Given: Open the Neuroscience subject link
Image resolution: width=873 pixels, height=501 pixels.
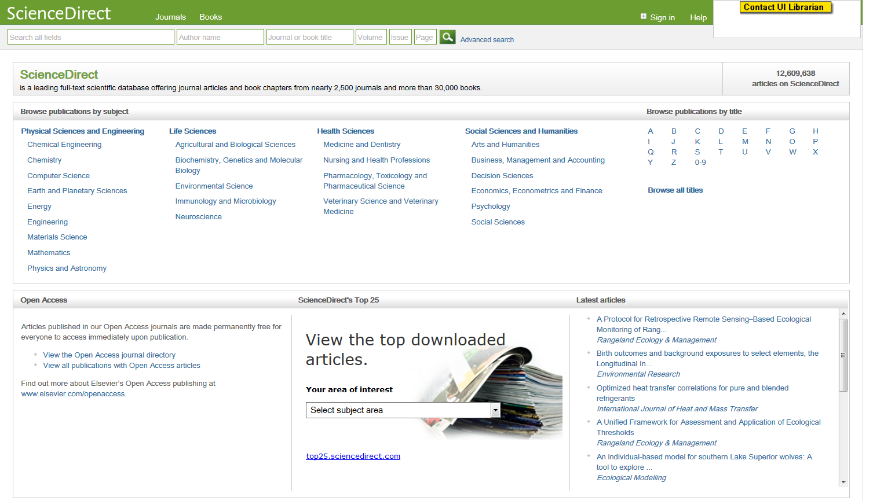Looking at the screenshot, I should (198, 217).
